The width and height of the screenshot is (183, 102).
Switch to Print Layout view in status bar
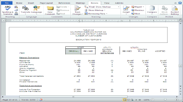tap(125, 100)
